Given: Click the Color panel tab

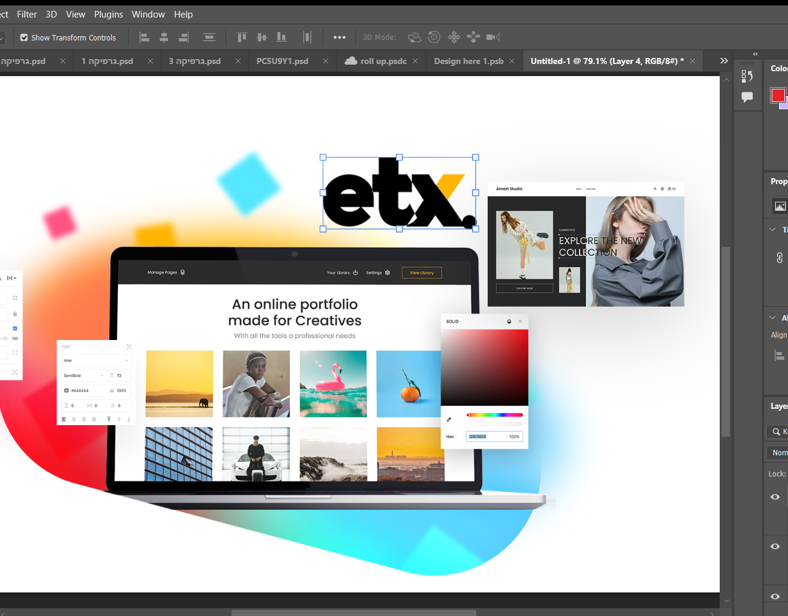Looking at the screenshot, I should coord(779,69).
